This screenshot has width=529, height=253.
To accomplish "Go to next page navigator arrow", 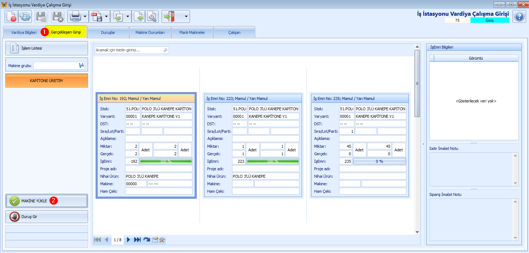I will (128, 240).
